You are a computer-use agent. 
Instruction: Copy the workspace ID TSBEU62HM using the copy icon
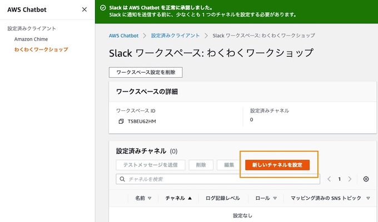click(x=121, y=122)
